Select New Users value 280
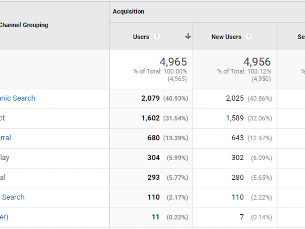The image size is (305, 229). tap(238, 177)
